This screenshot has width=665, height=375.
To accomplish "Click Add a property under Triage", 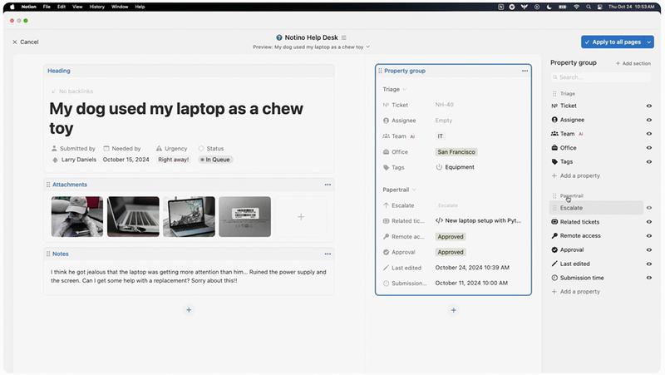I will click(575, 175).
